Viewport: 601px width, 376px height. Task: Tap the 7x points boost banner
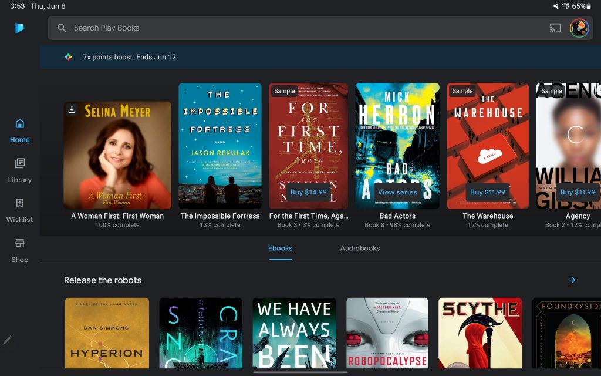[130, 57]
